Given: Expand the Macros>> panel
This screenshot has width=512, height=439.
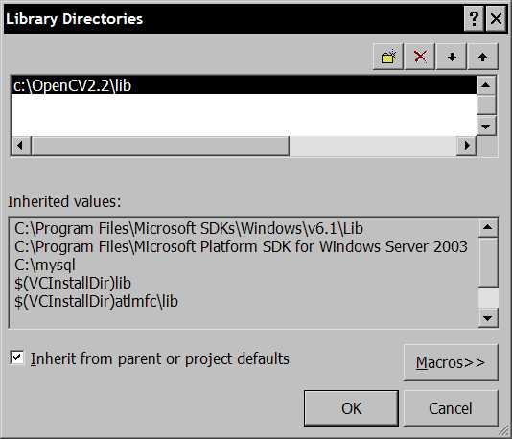Looking at the screenshot, I should tap(451, 362).
